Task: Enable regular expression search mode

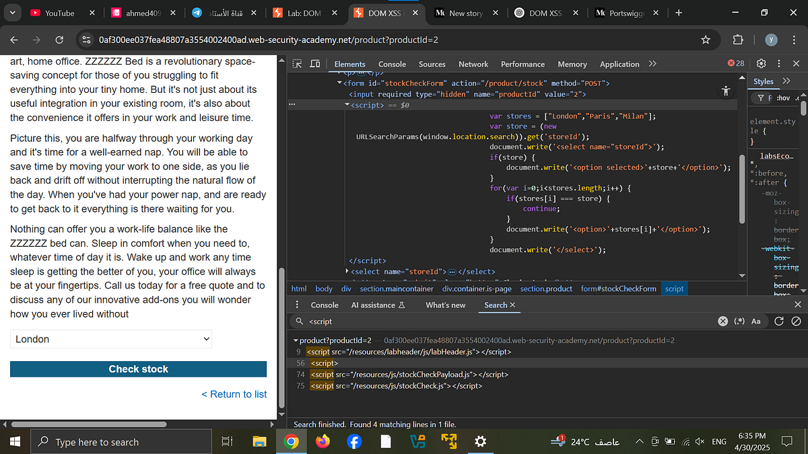Action: [x=739, y=321]
